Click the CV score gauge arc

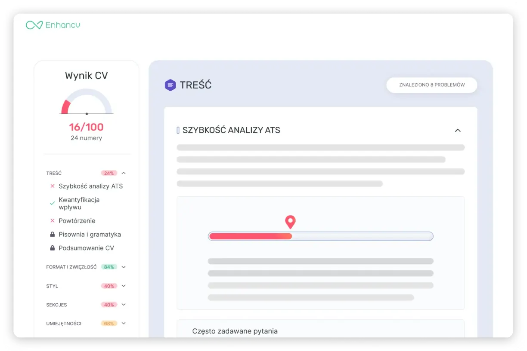(x=87, y=101)
